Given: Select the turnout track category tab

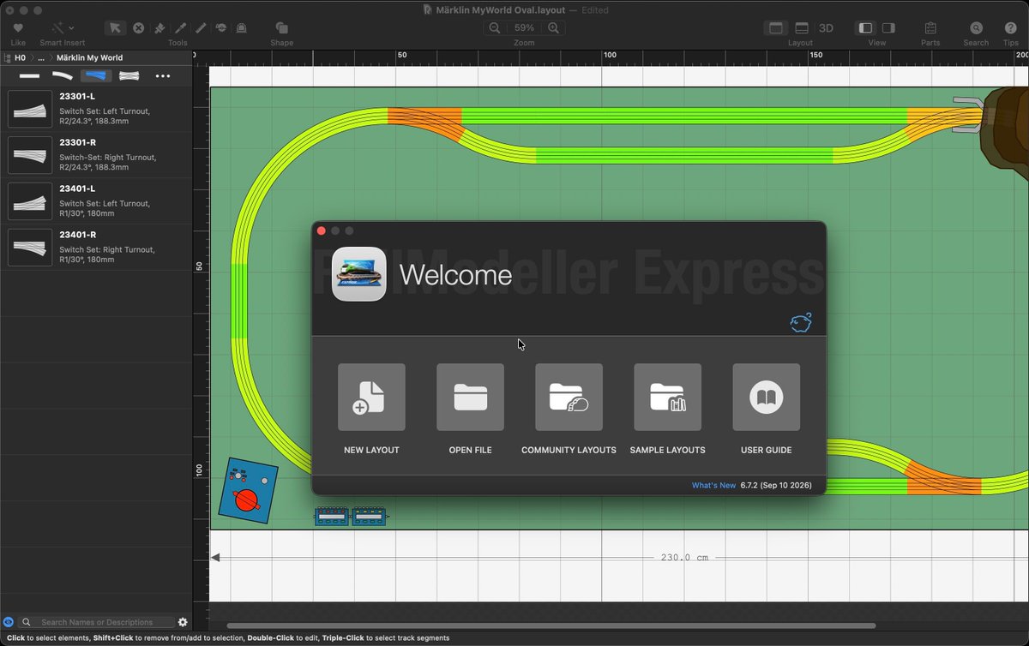Looking at the screenshot, I should [x=96, y=75].
